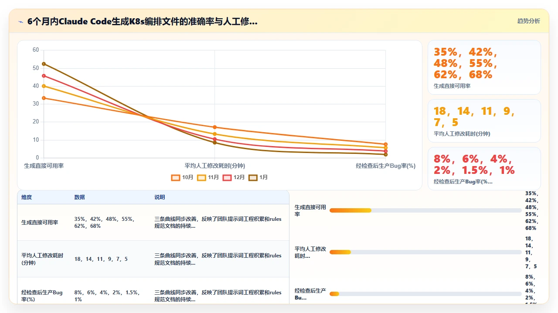Select the table data cell 18, 14, 11, 9, 7, 5
The image size is (558, 313).
coord(101,259)
